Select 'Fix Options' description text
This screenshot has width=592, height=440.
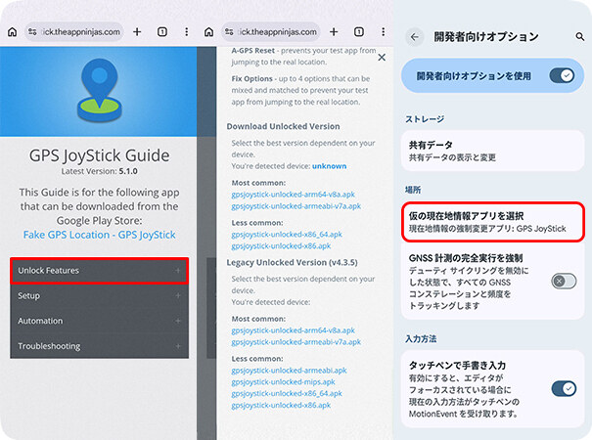point(301,90)
